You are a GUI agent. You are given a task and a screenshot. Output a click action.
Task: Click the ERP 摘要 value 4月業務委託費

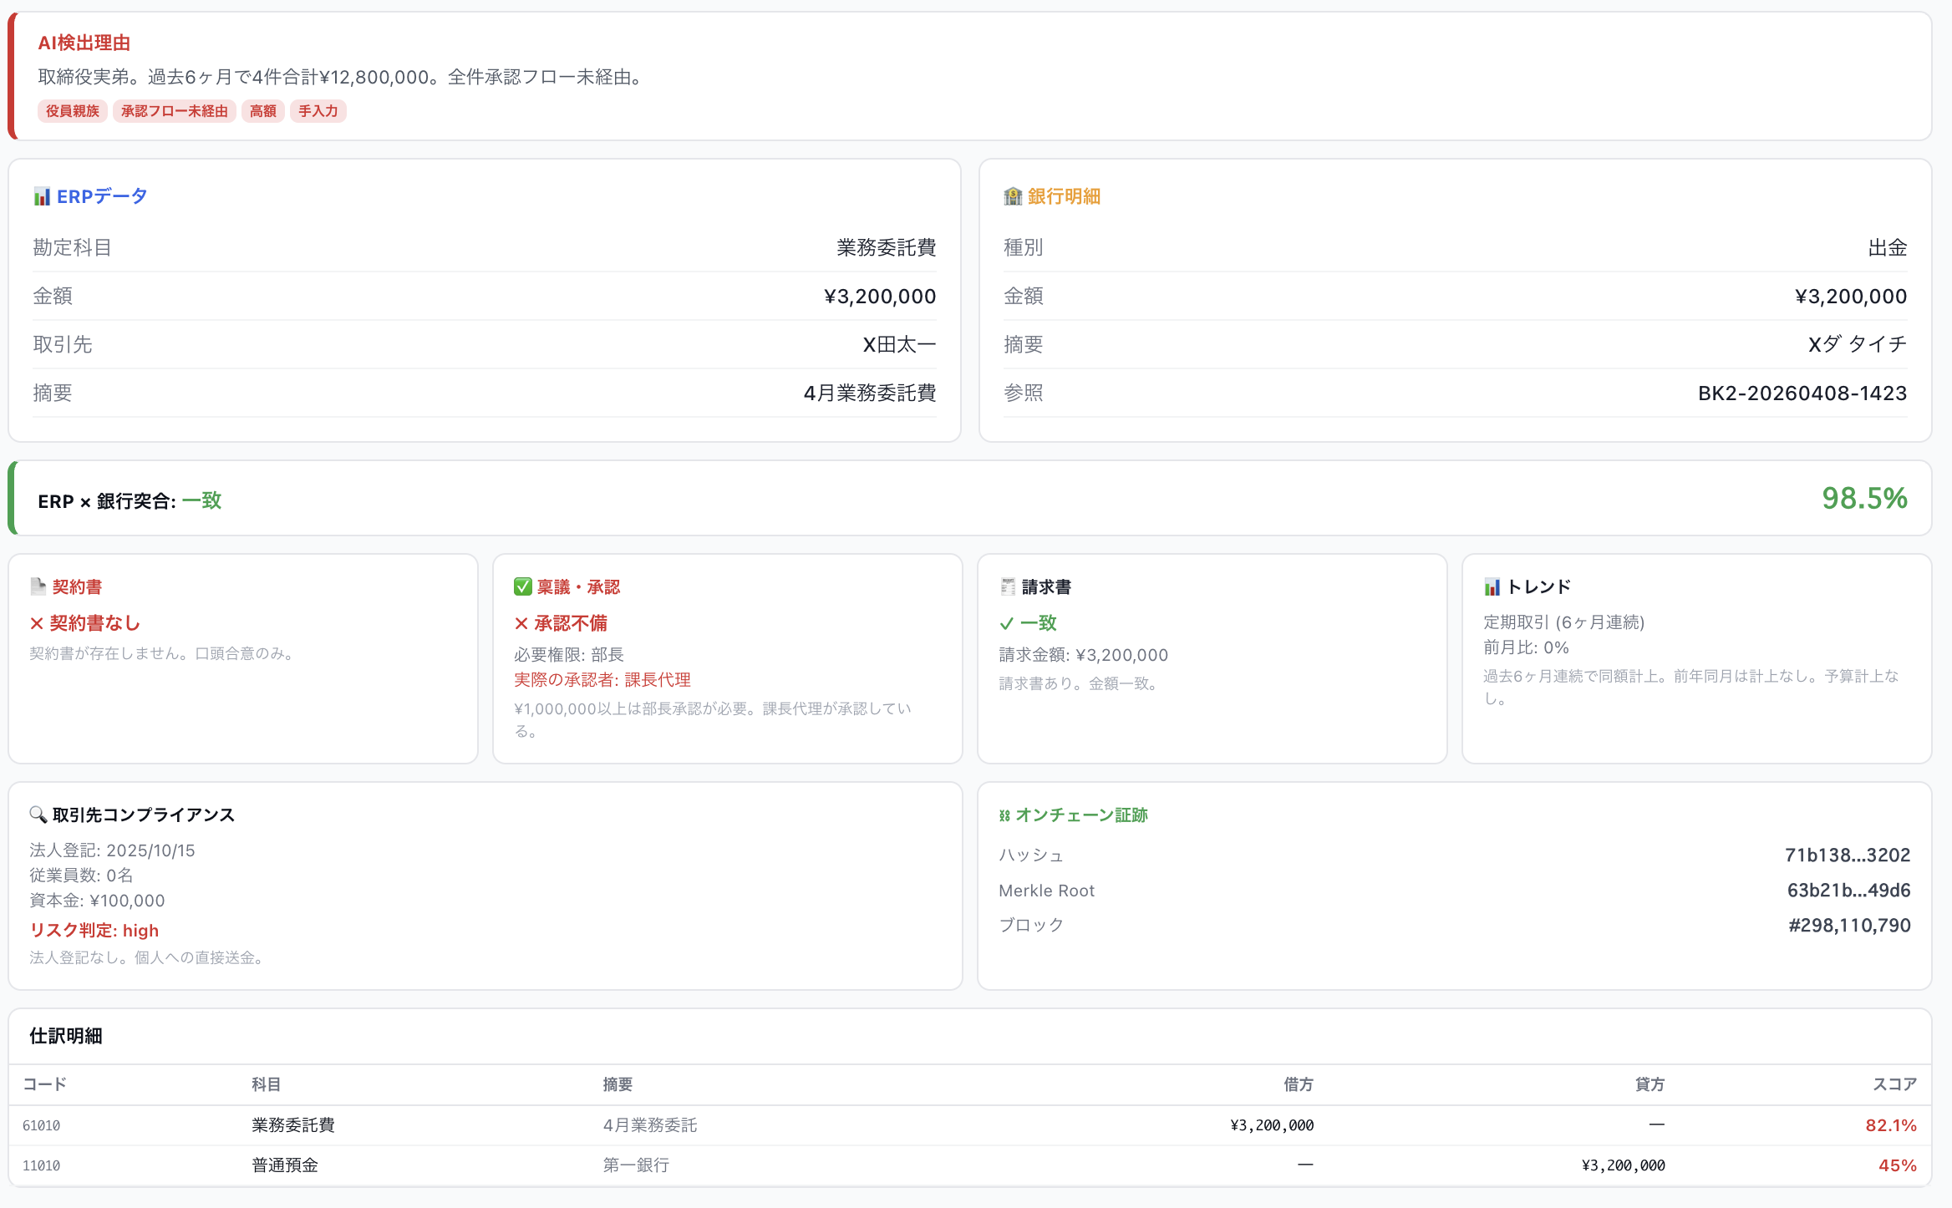pos(870,393)
